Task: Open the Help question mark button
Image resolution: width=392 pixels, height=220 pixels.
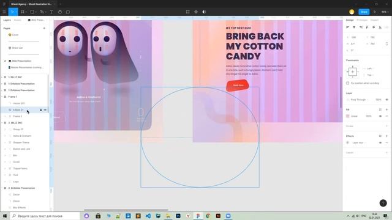Action: [x=383, y=203]
